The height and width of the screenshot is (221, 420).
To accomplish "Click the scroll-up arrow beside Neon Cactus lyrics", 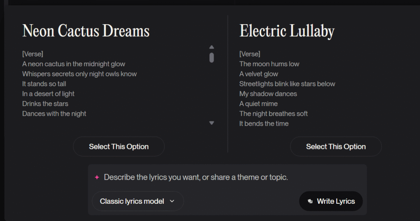I will click(x=212, y=47).
